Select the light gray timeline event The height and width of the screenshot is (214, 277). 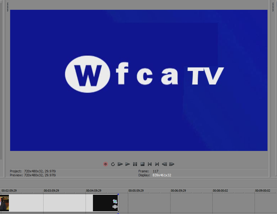point(51,203)
